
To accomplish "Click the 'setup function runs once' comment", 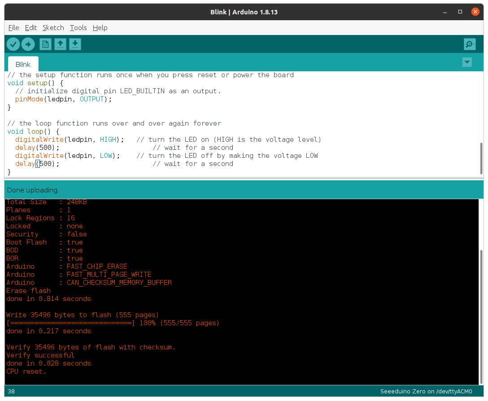I will (x=150, y=75).
